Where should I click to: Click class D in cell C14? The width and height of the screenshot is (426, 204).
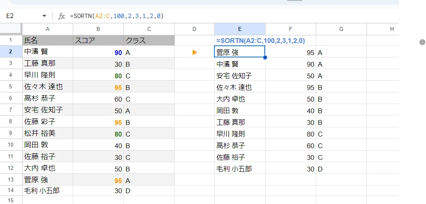tap(149, 191)
